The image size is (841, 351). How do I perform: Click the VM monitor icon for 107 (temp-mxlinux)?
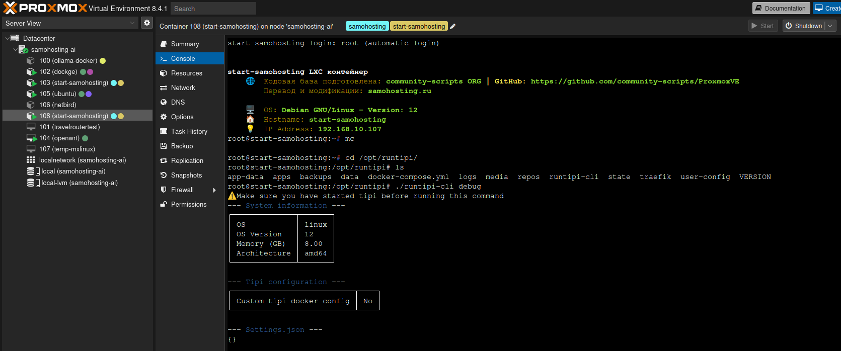31,149
